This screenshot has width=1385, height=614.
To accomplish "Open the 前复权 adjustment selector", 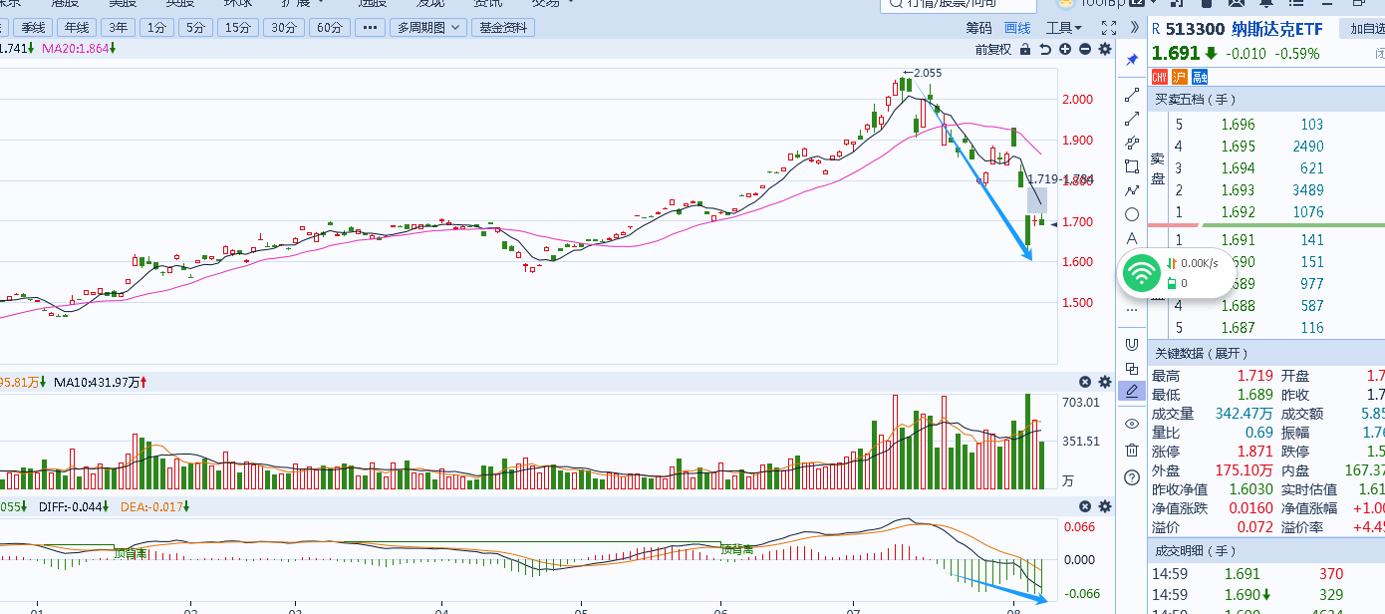I will (992, 49).
